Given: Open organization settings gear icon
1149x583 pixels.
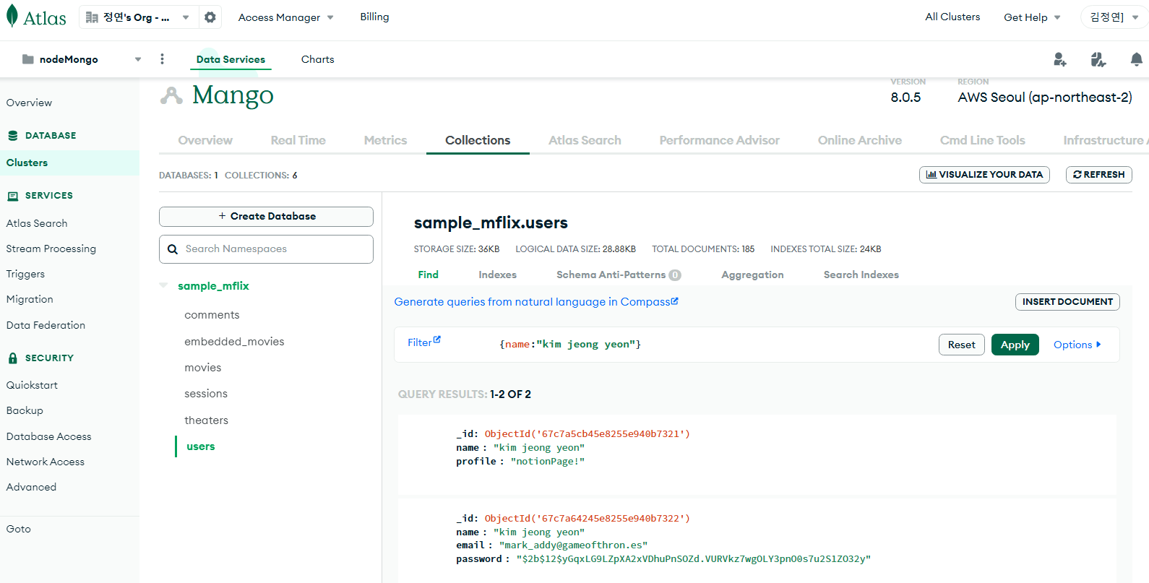Looking at the screenshot, I should click(x=210, y=17).
